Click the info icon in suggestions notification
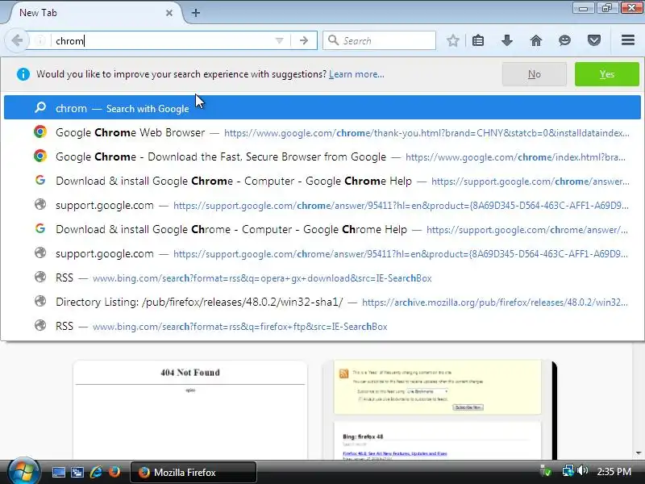 (x=23, y=74)
